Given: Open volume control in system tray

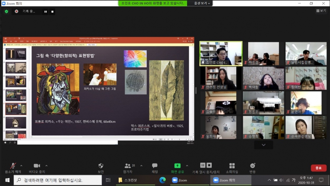Looking at the screenshot, I should [281, 180].
